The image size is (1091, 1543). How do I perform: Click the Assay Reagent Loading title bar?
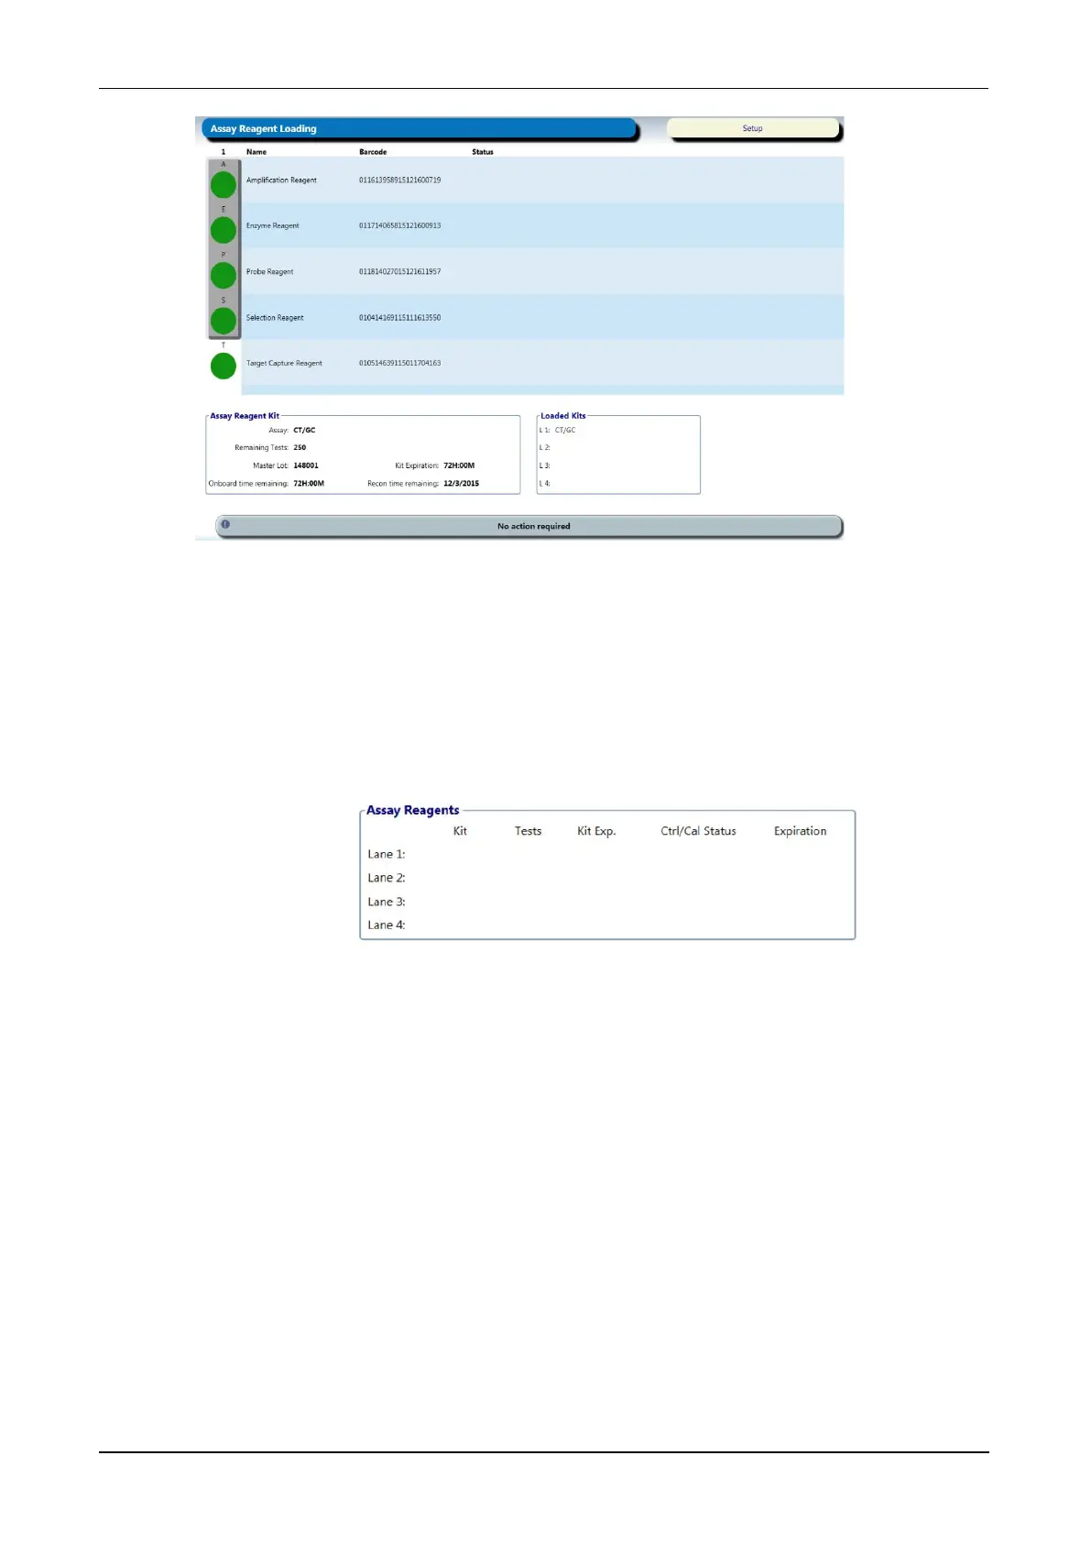click(417, 129)
